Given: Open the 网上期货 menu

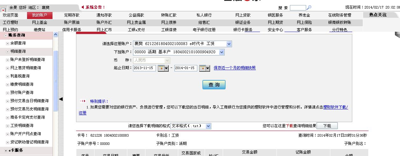Looking at the screenshot, I should (x=275, y=23).
